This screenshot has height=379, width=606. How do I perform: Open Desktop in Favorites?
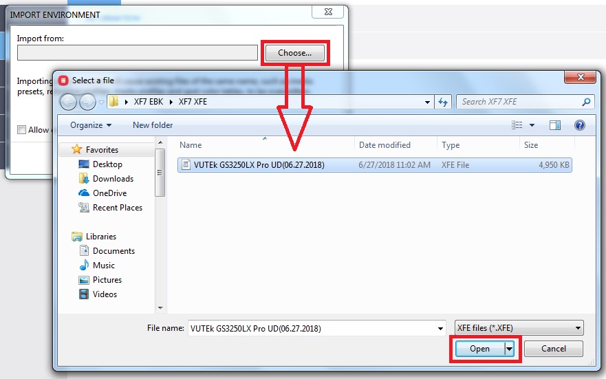pyautogui.click(x=107, y=164)
